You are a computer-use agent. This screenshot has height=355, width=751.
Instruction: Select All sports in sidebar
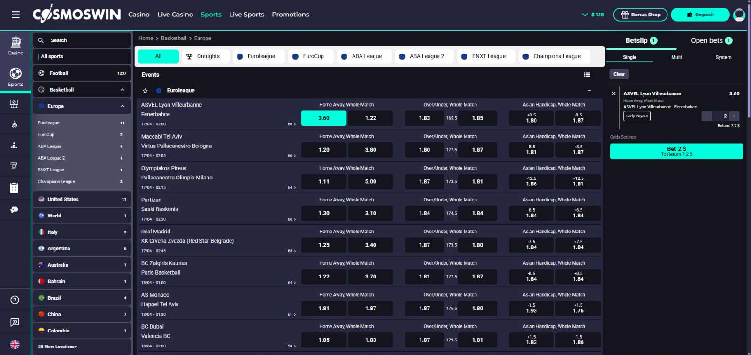click(82, 56)
